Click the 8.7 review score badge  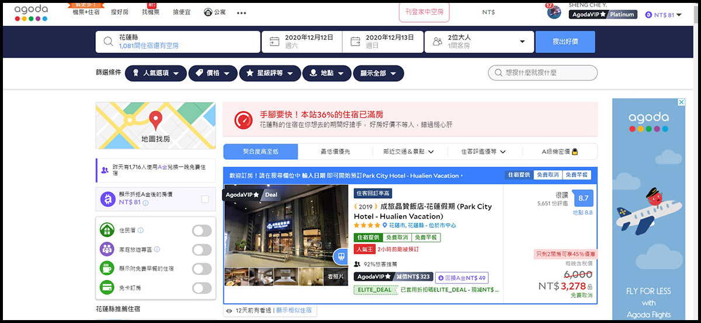583,198
